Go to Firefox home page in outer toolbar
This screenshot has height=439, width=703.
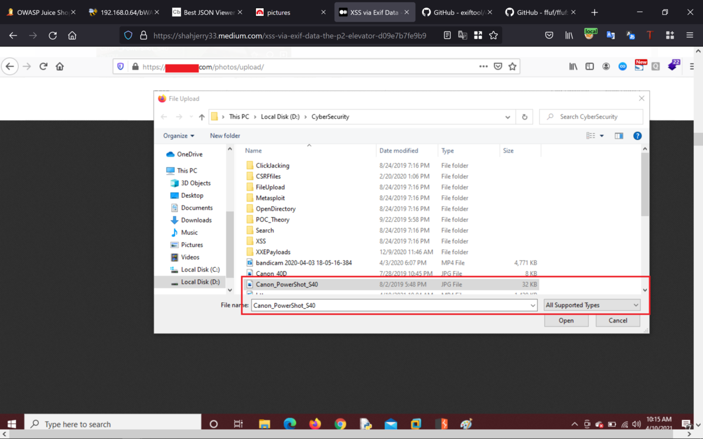(72, 36)
